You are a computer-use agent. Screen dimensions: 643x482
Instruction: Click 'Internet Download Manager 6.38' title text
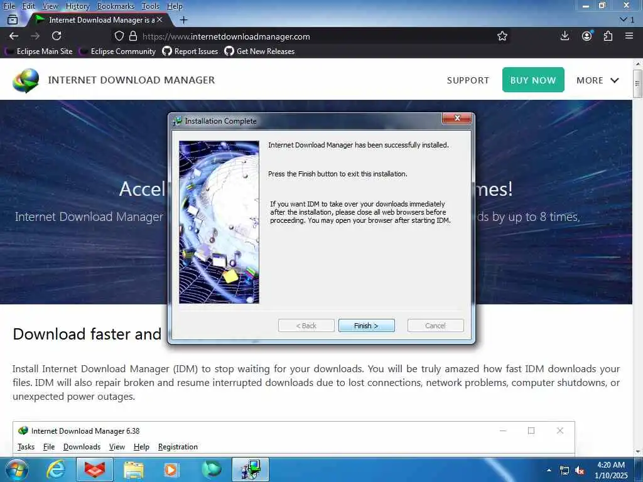click(x=85, y=431)
